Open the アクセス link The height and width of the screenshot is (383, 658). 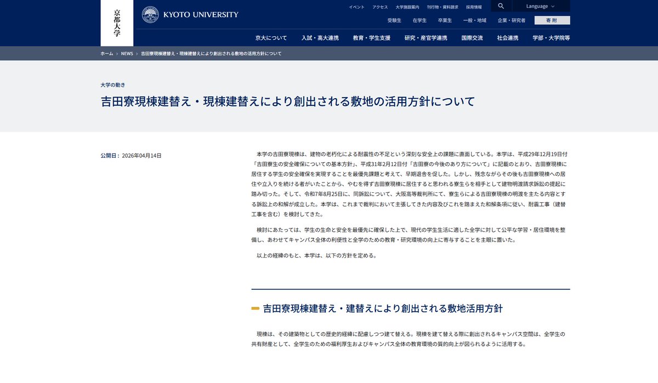pos(380,7)
